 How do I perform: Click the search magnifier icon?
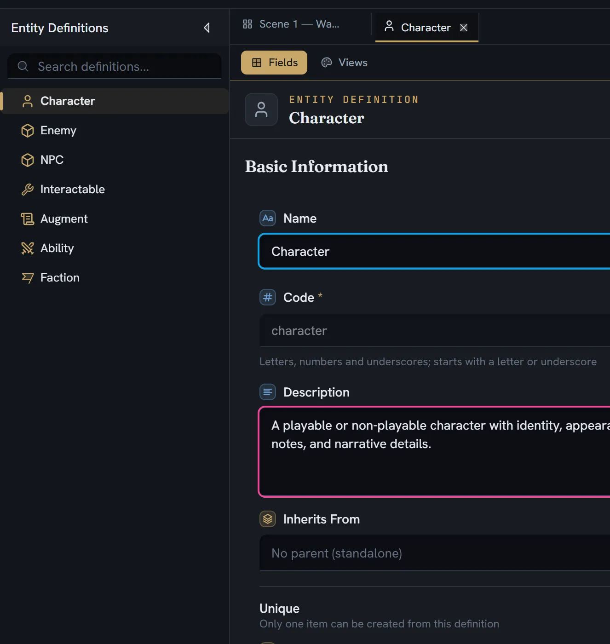click(x=23, y=67)
